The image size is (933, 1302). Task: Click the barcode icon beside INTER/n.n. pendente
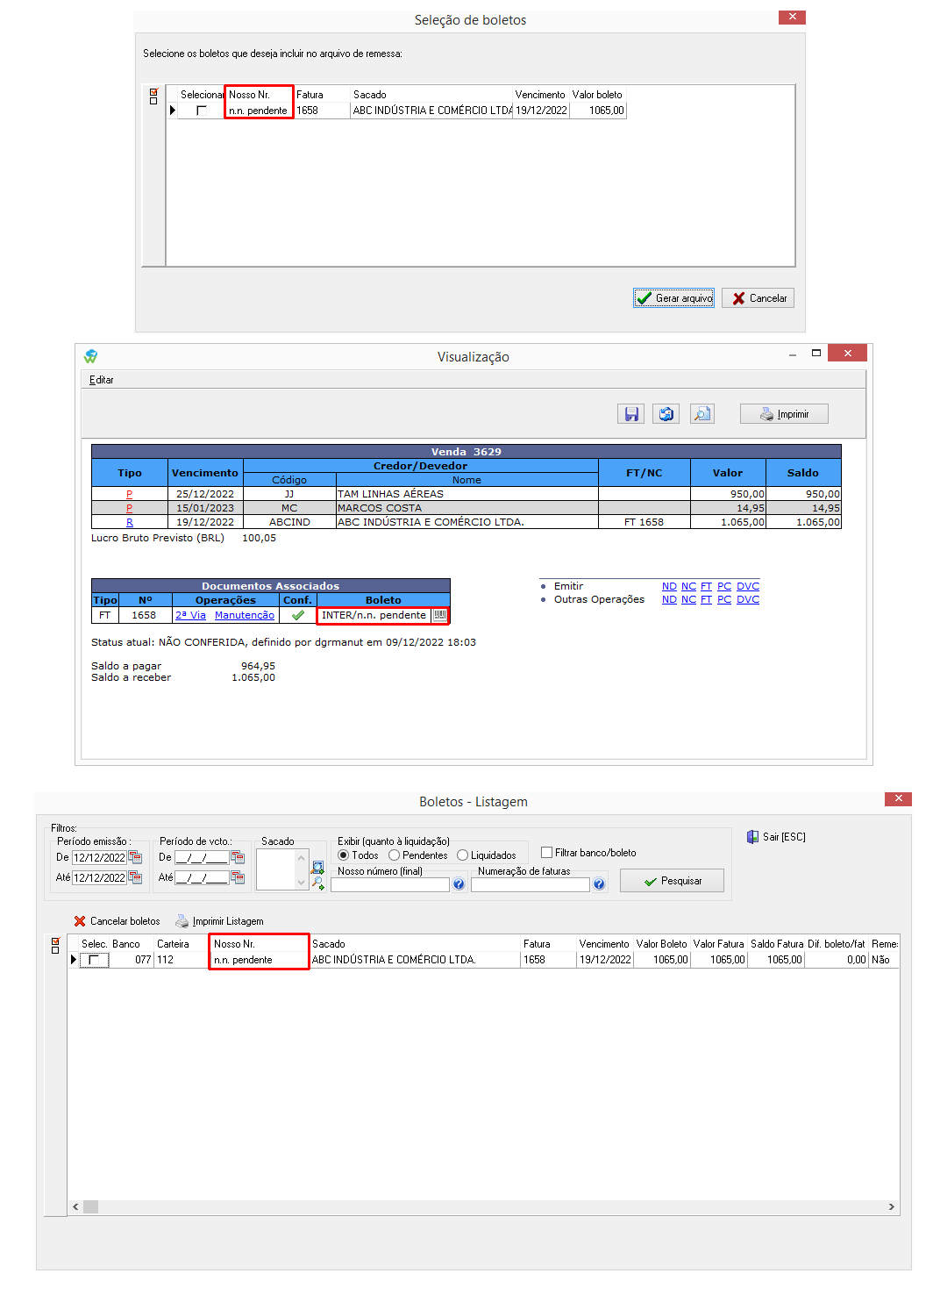(x=440, y=615)
